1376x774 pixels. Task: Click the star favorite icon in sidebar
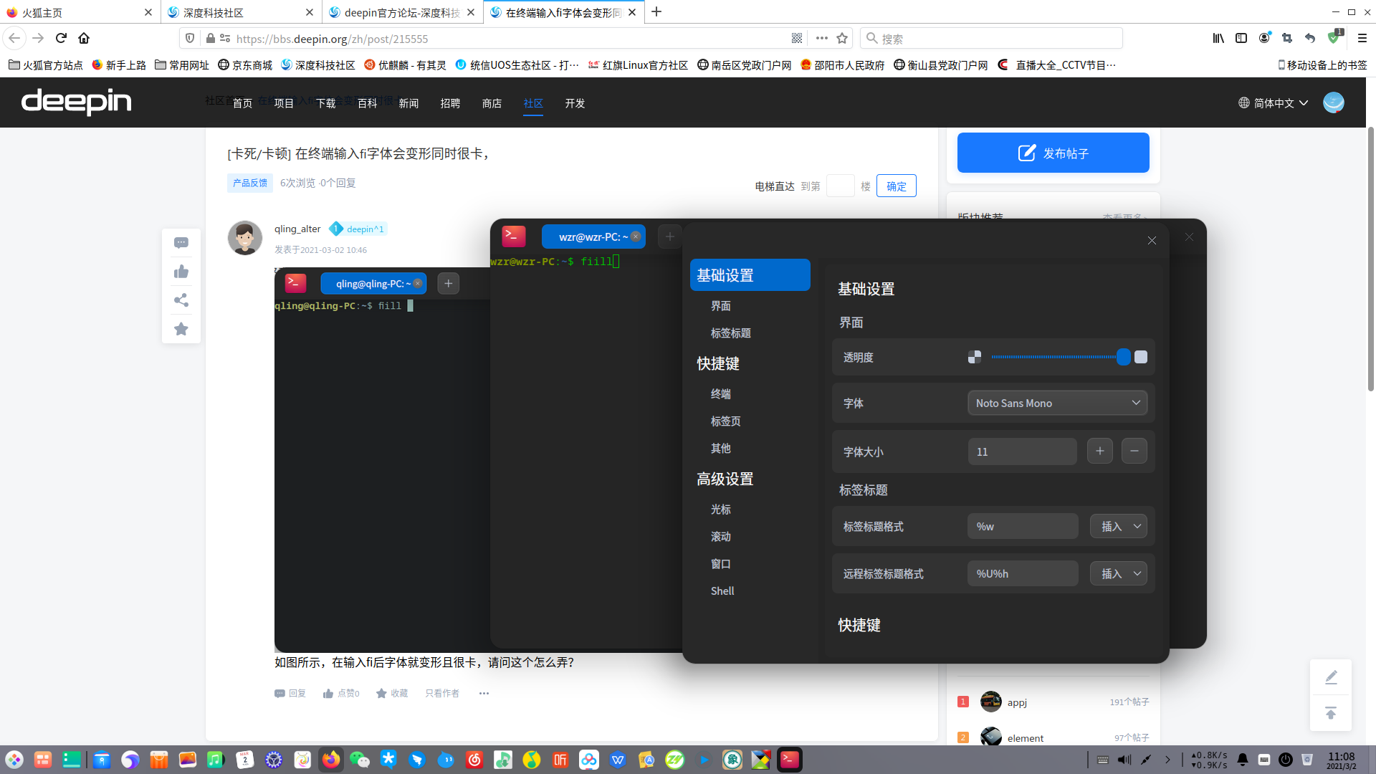click(181, 329)
